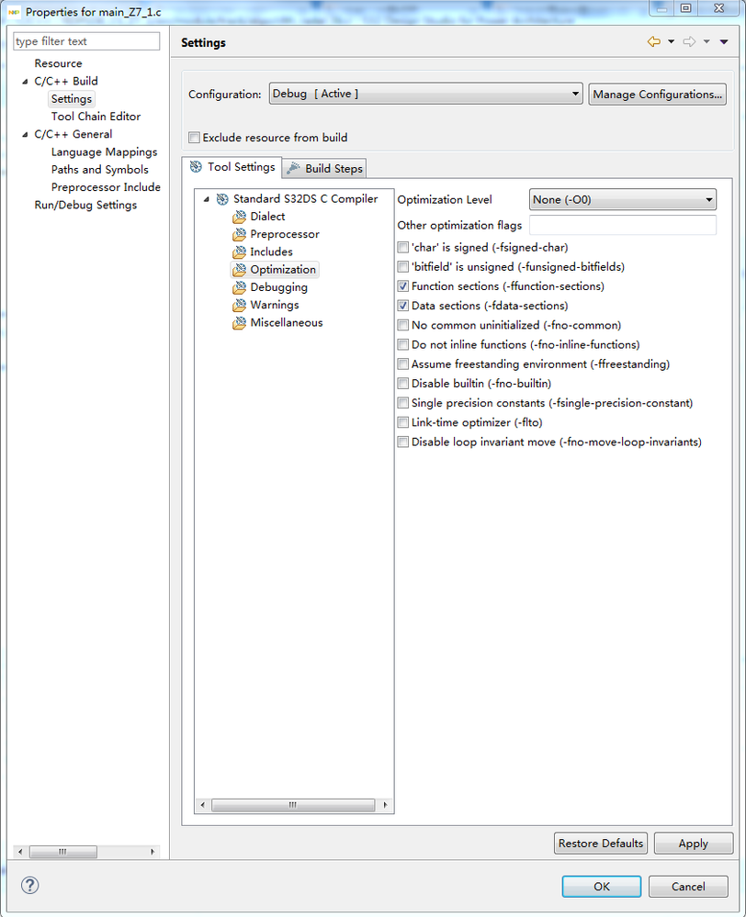The height and width of the screenshot is (917, 746).
Task: Click the Tool Settings tab icon
Action: click(x=197, y=167)
